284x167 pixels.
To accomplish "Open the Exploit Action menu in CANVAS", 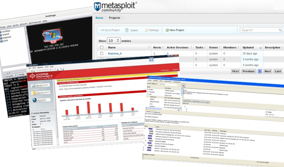I will (x=168, y=81).
